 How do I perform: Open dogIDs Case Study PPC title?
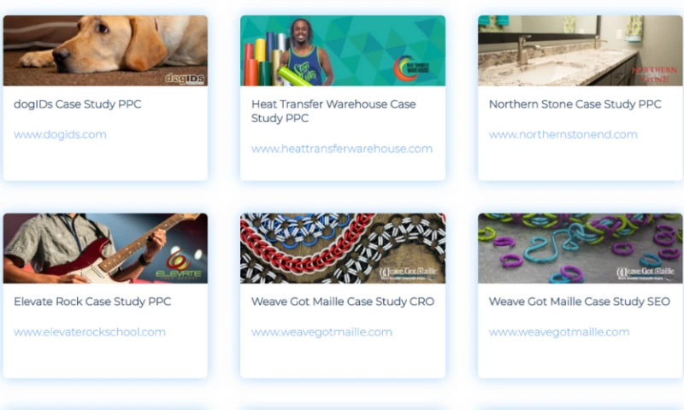click(x=78, y=104)
